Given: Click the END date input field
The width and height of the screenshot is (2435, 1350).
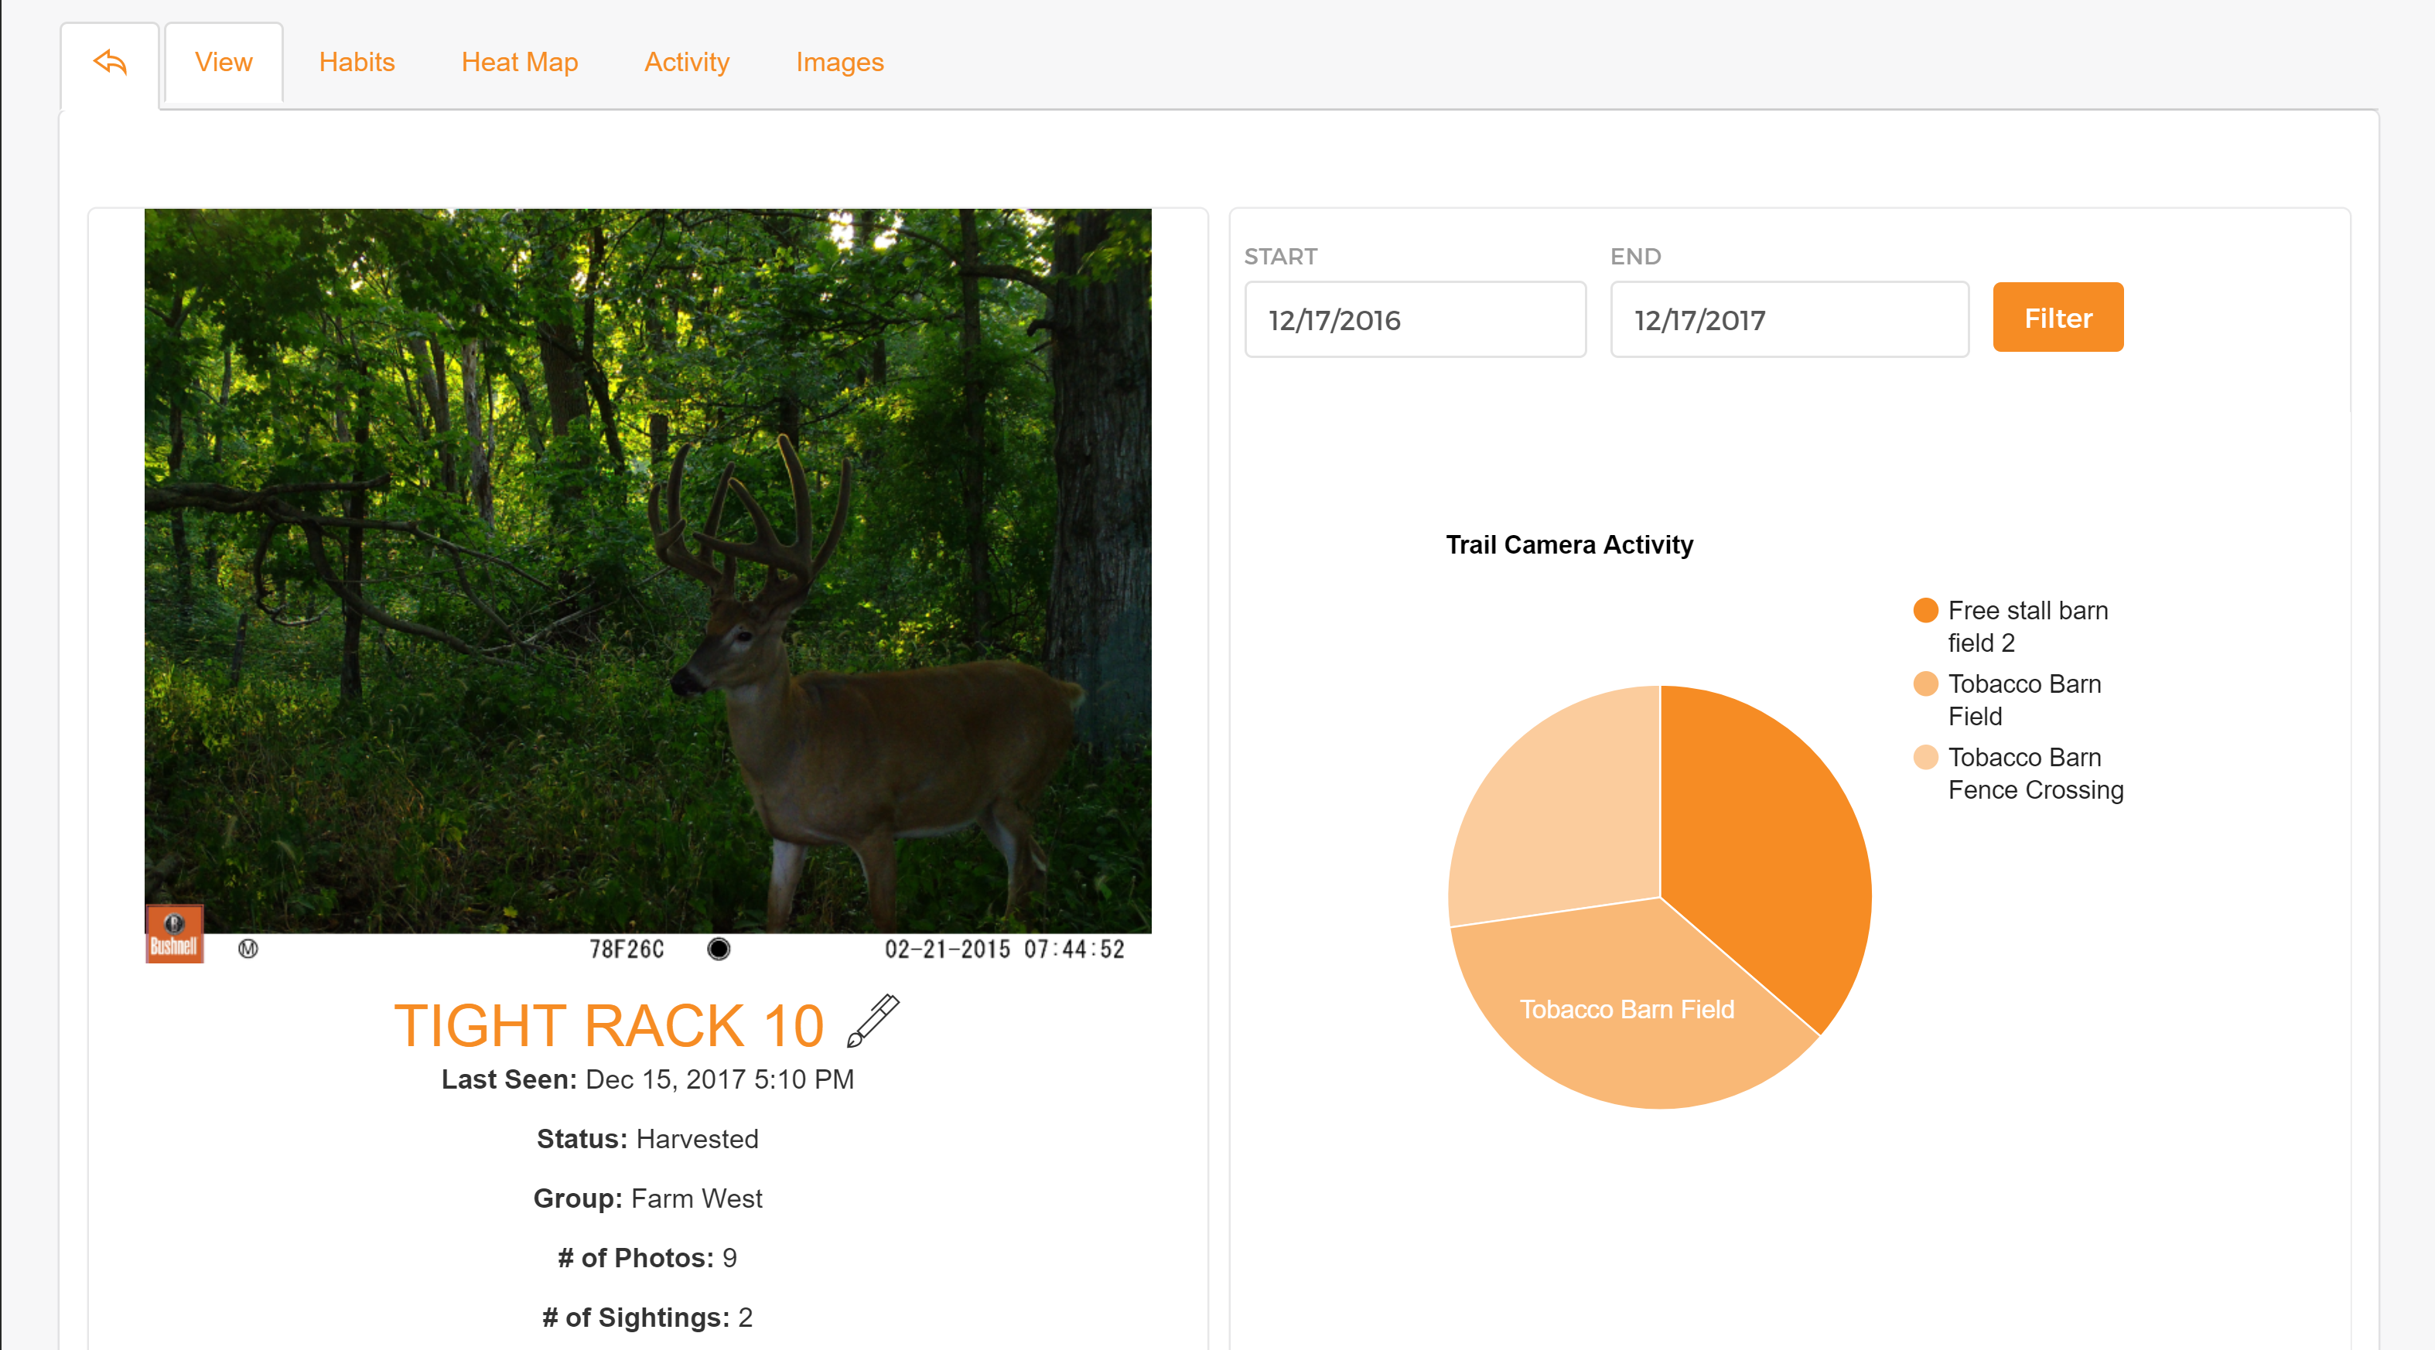Looking at the screenshot, I should (x=1788, y=319).
